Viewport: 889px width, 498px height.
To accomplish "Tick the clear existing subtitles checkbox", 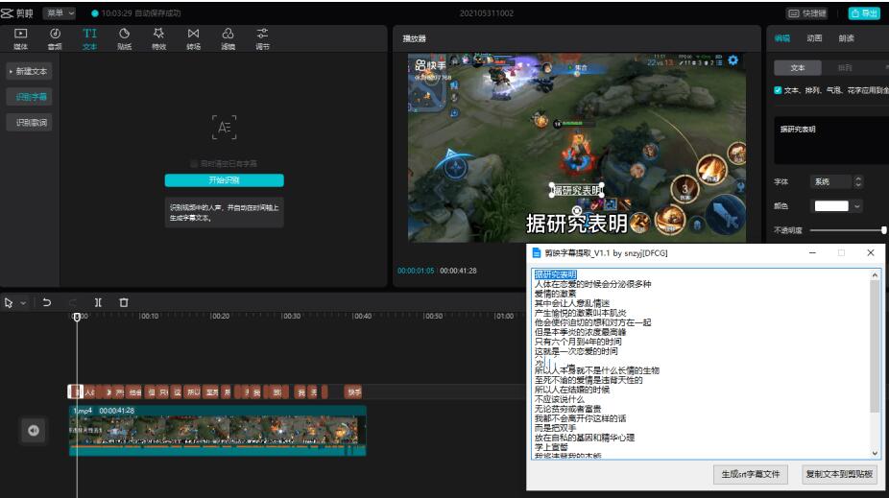I will tap(194, 164).
